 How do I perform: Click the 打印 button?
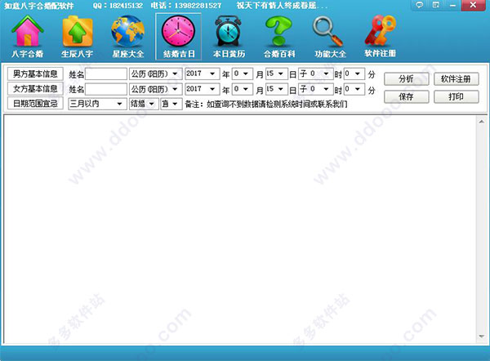point(456,97)
